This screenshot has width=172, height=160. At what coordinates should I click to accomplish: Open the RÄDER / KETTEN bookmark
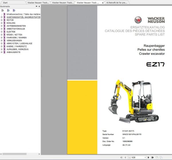click(x=14, y=35)
